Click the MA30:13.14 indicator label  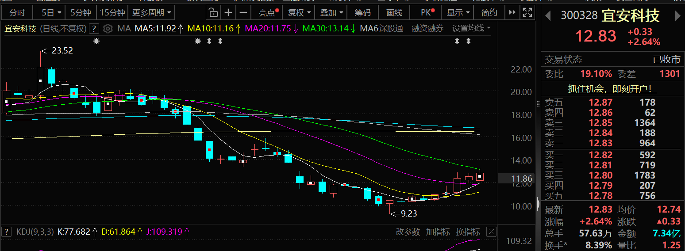pos(329,29)
